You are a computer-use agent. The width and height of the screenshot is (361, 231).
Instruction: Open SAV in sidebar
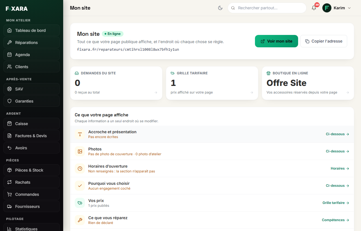(32, 89)
